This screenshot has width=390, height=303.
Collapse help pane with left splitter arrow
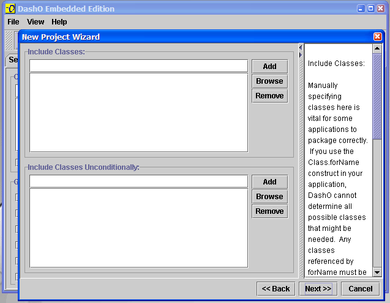(x=301, y=48)
